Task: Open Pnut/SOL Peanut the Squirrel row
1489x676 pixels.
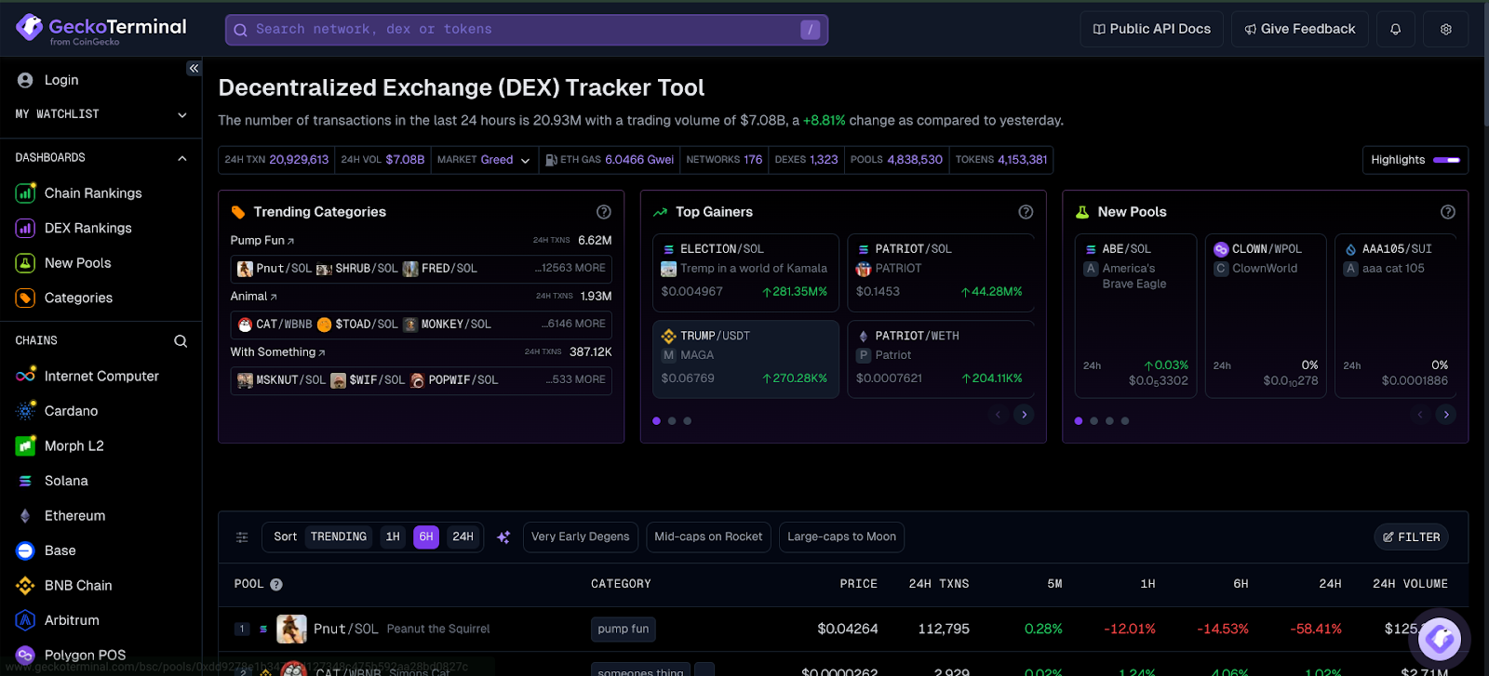Action: [843, 629]
